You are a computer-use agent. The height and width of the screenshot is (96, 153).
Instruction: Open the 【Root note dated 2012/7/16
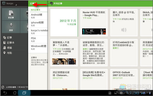click(147, 79)
